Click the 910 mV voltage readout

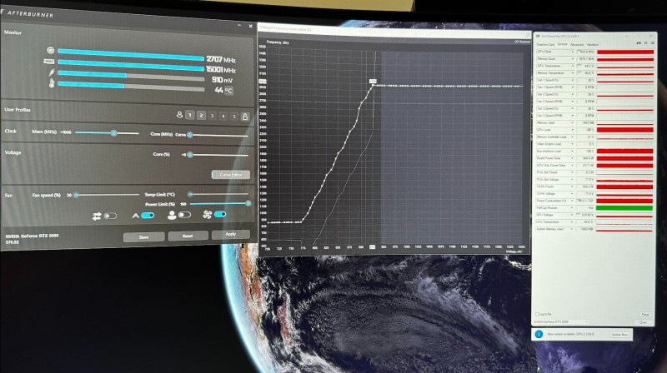pyautogui.click(x=222, y=80)
